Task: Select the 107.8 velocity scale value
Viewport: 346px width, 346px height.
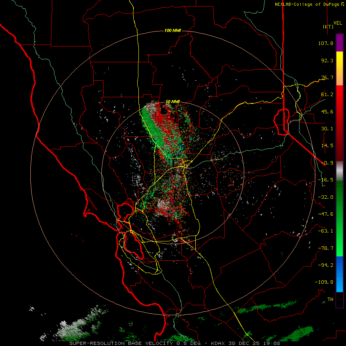Action: click(326, 43)
